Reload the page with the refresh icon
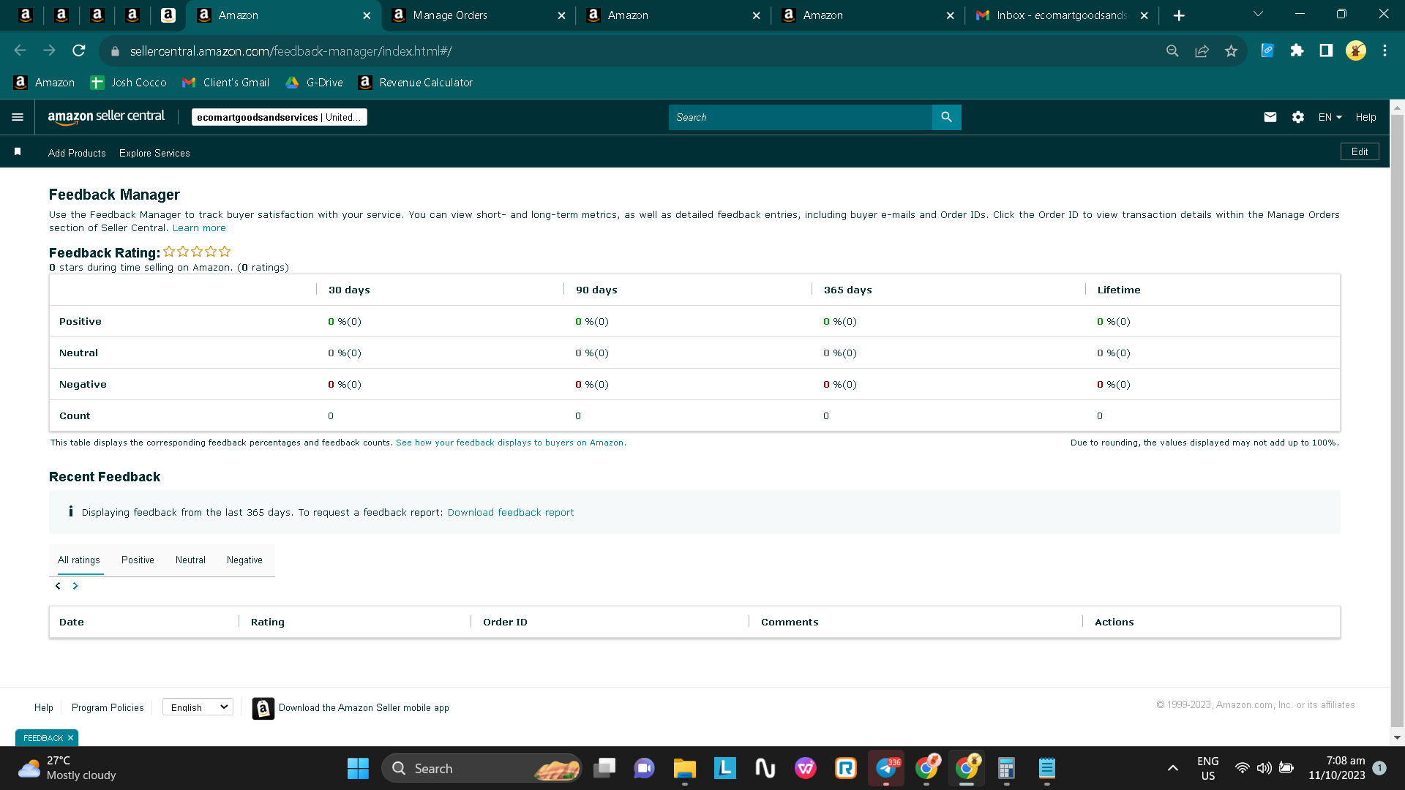 [x=79, y=50]
